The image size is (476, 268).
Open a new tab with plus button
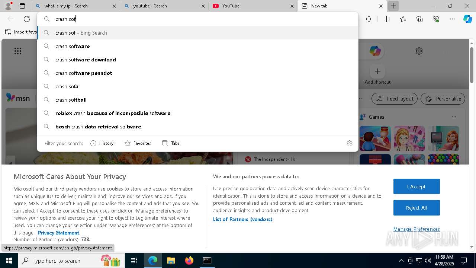pos(393,6)
